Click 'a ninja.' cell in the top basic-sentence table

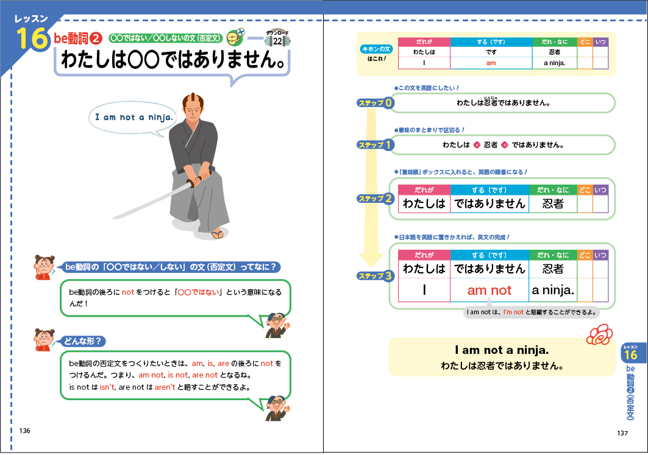point(554,63)
